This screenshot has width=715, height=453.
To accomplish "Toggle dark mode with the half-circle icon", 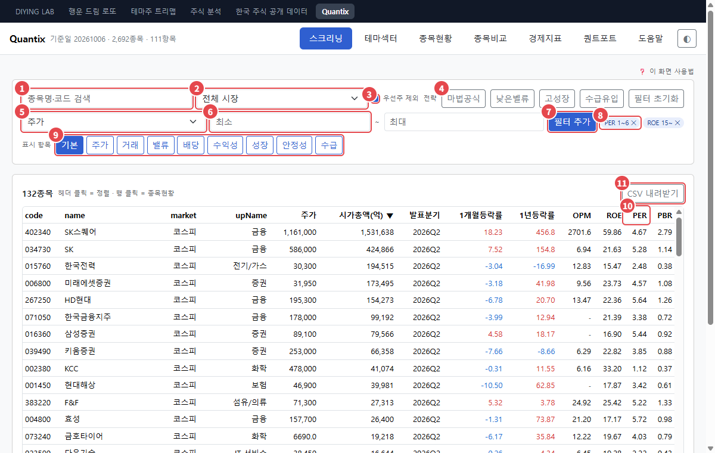I will pos(687,39).
